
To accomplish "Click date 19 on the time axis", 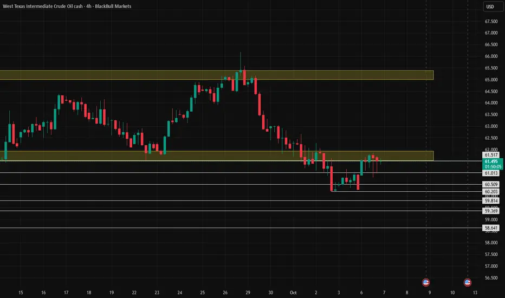I will pos(112,293).
